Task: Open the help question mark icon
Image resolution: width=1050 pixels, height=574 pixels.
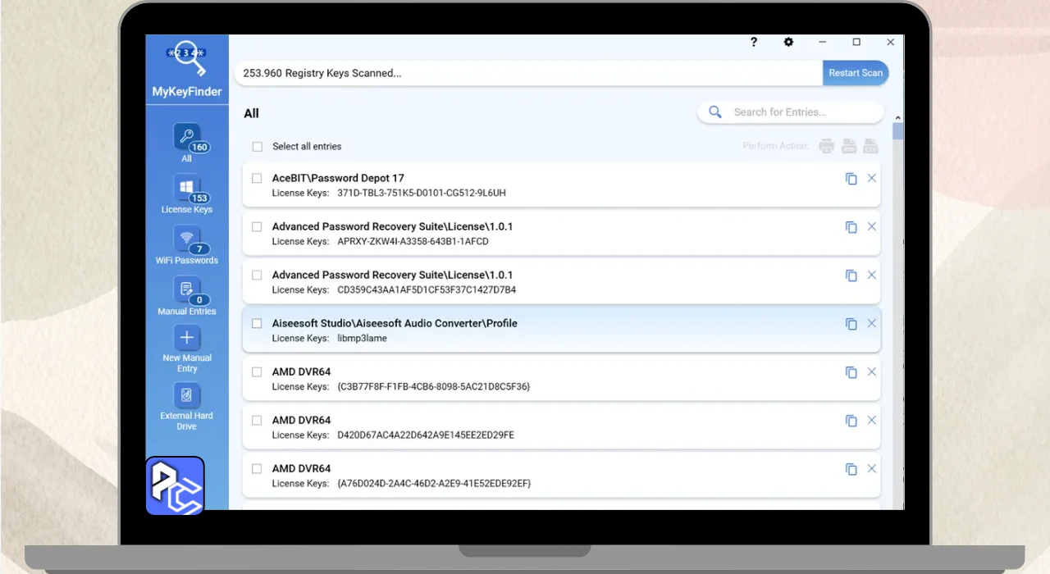Action: click(x=754, y=42)
